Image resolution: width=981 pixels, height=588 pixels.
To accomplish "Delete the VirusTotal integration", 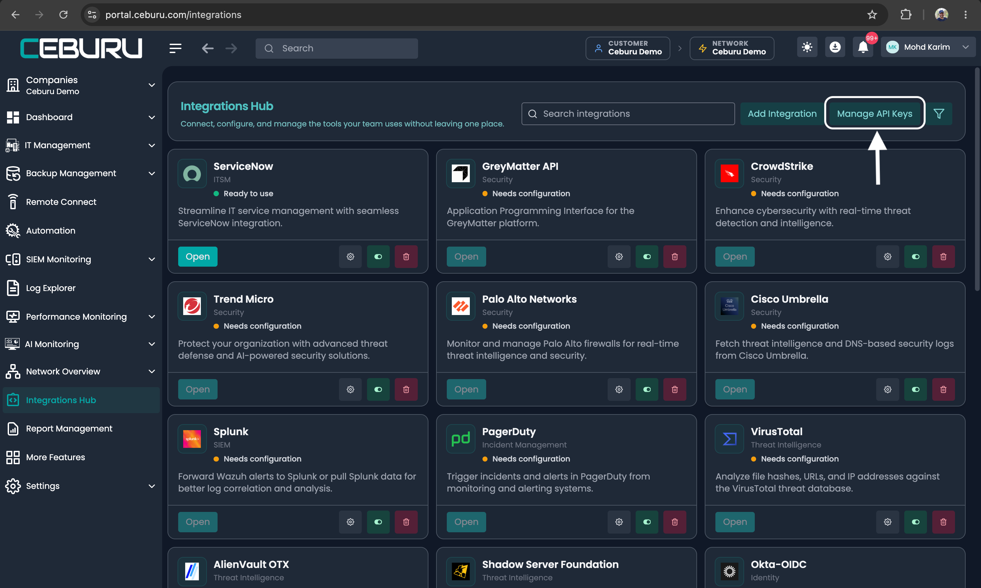I will pyautogui.click(x=943, y=522).
